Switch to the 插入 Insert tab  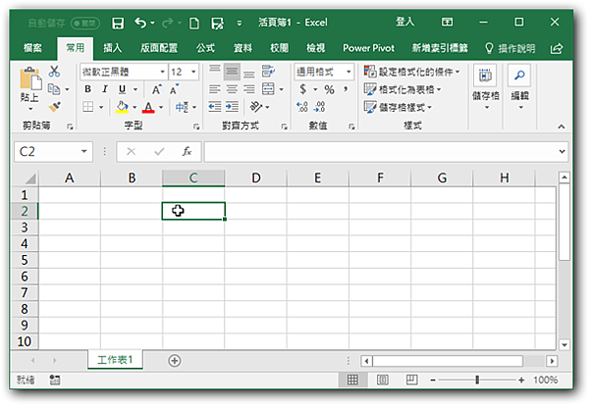112,48
